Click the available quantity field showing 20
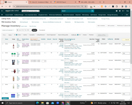Screen dimensions: 132x105 pyautogui.click(x=44, y=61)
